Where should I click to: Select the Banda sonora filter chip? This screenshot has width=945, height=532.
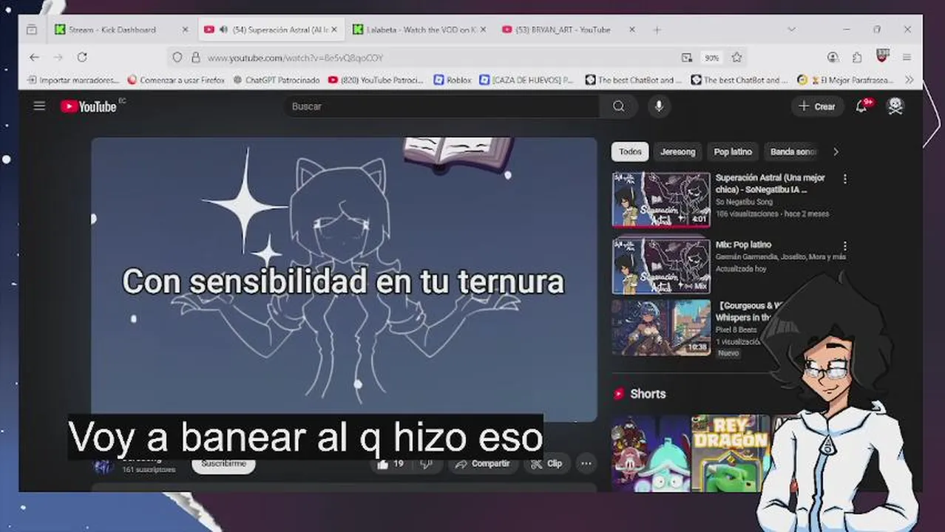tap(793, 151)
